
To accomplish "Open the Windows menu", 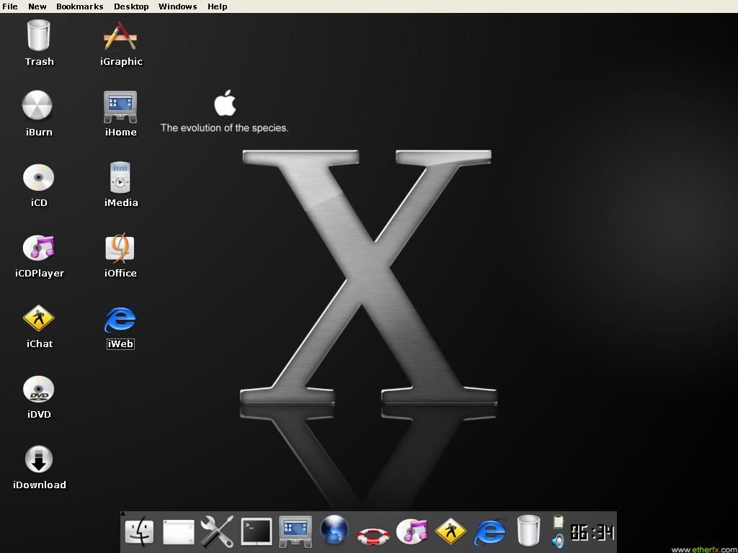I will 177,6.
